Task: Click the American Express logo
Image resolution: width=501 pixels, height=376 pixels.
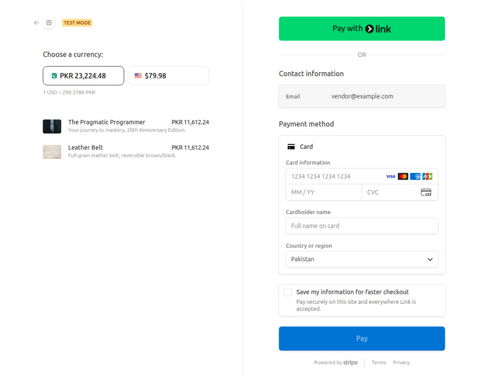Action: click(x=415, y=176)
